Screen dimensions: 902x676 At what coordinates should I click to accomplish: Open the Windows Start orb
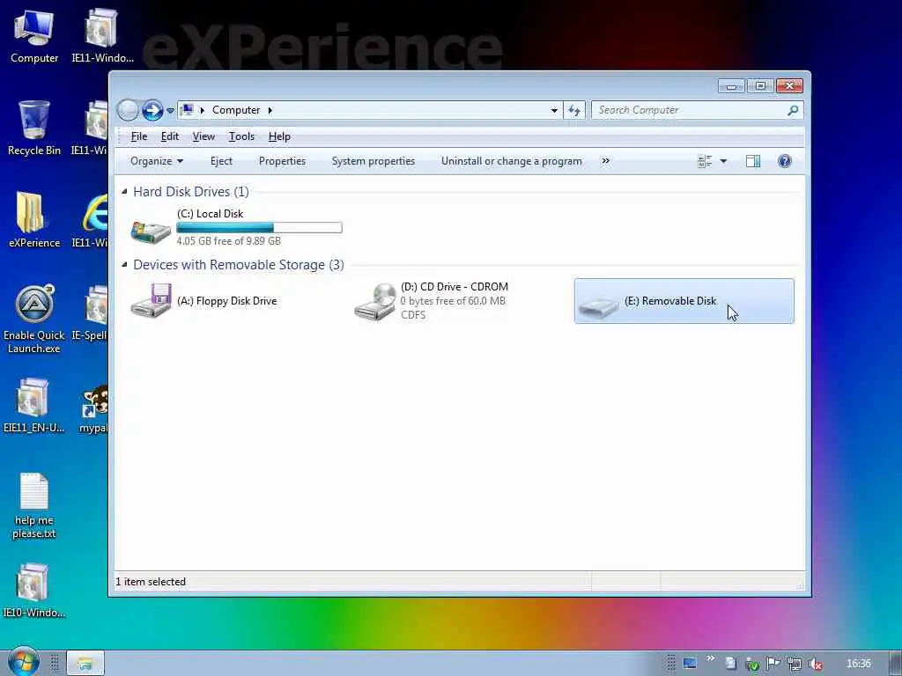coord(23,662)
